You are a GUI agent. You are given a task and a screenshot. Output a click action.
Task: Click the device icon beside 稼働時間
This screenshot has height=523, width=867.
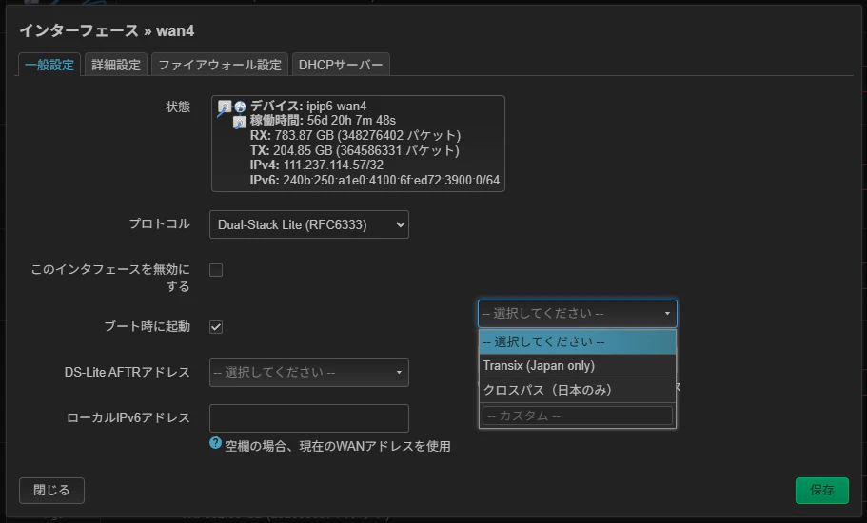tap(240, 122)
